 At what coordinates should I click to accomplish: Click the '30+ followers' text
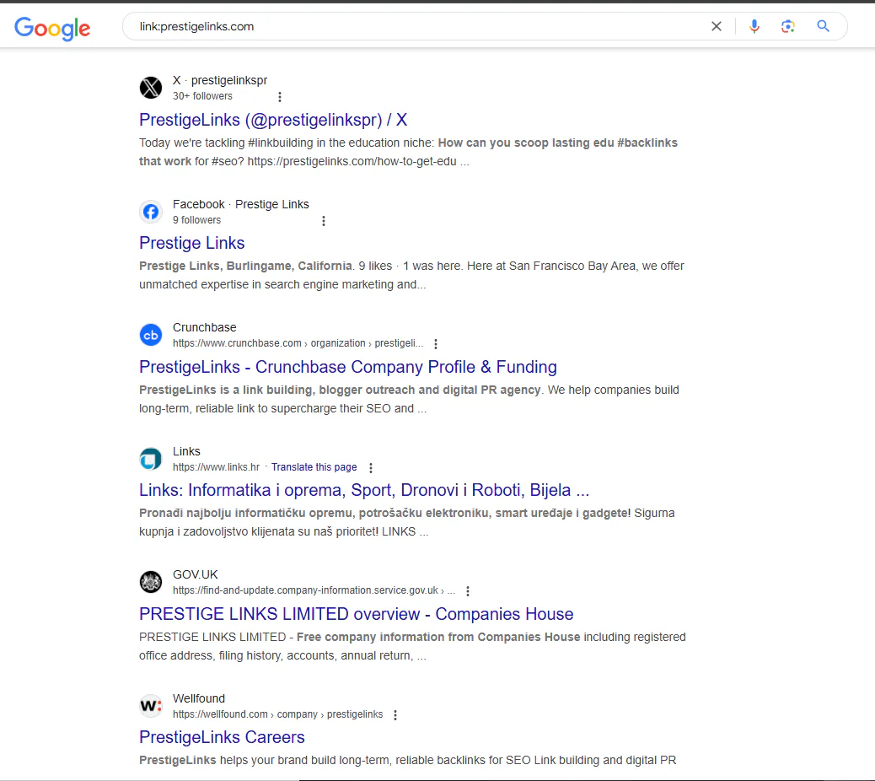[202, 96]
